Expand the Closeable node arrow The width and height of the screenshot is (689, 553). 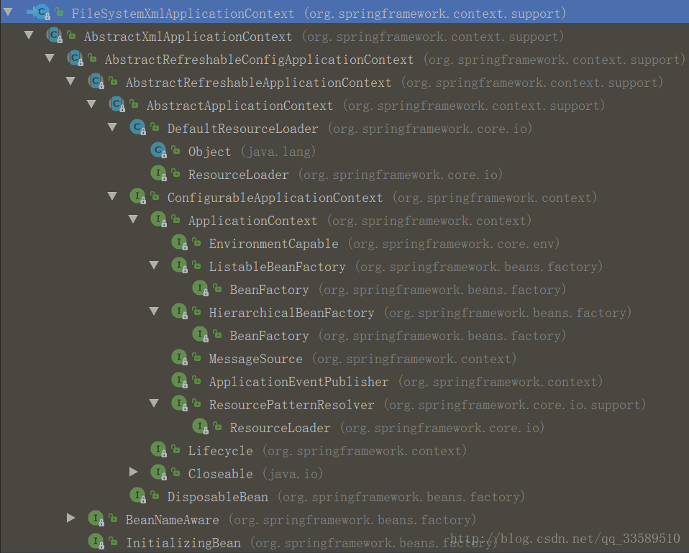(134, 472)
